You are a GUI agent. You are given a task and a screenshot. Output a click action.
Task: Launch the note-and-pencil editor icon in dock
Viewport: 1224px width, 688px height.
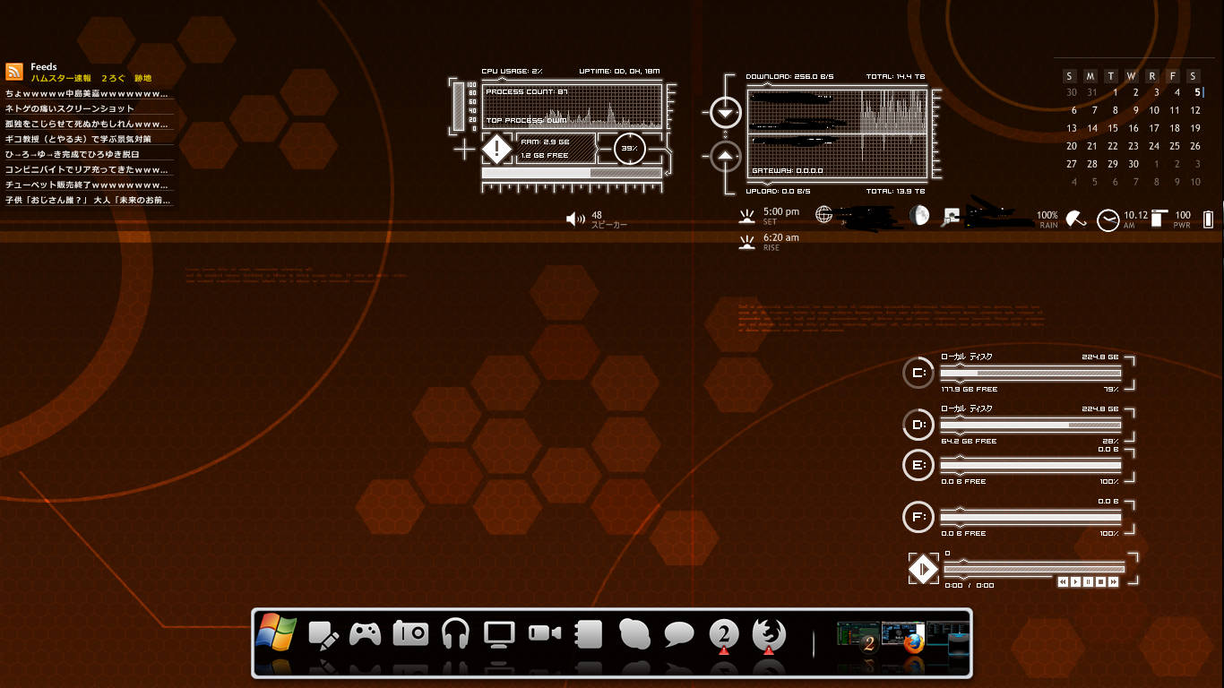pos(323,634)
